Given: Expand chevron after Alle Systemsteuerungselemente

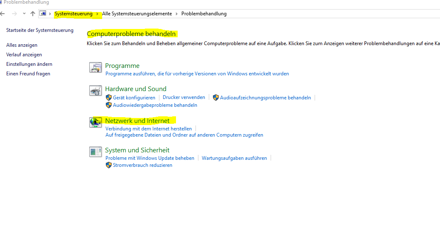Looking at the screenshot, I should 176,14.
